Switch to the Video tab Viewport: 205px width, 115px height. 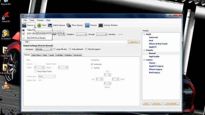coord(45,55)
